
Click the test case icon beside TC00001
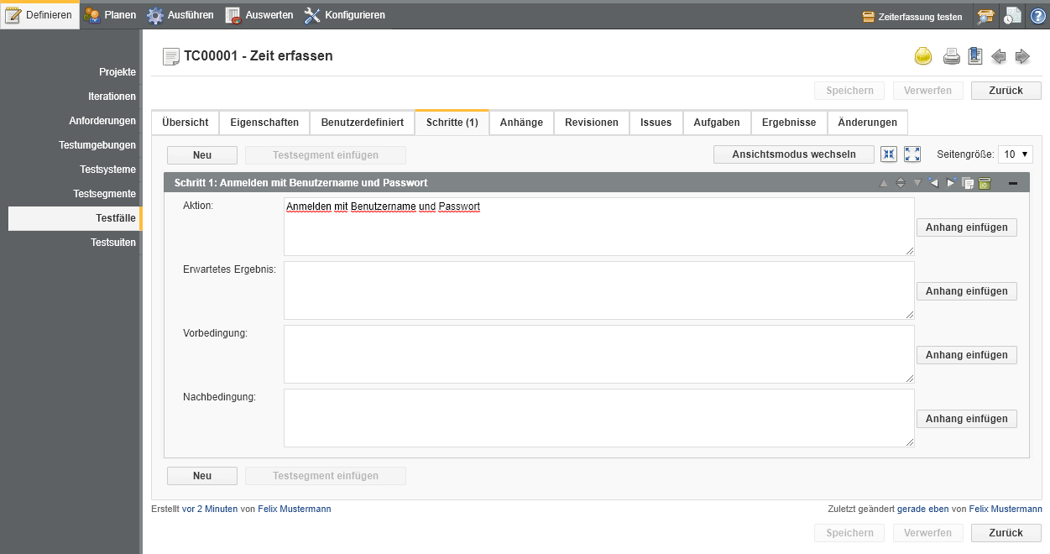(x=171, y=56)
